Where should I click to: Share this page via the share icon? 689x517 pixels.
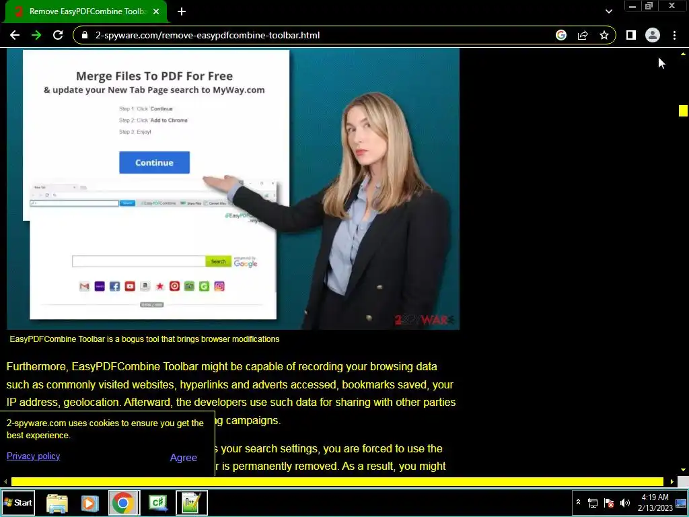[583, 35]
